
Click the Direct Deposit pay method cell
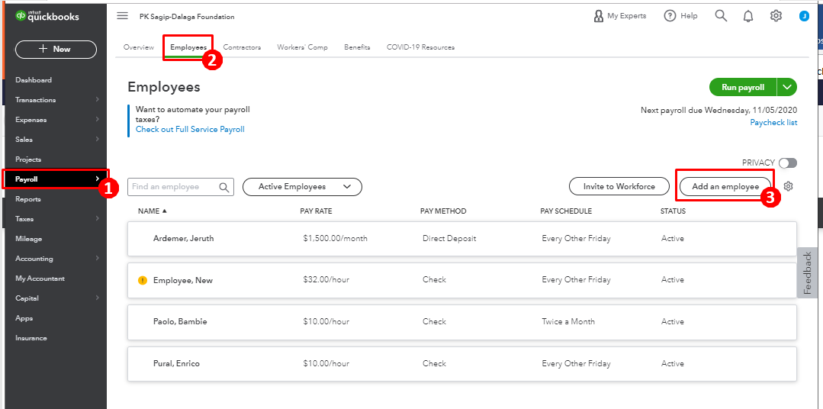coord(449,238)
